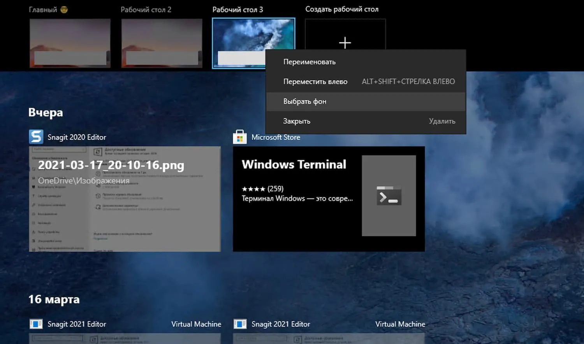Click the plus icon to create desktop
The height and width of the screenshot is (344, 584).
pyautogui.click(x=345, y=42)
